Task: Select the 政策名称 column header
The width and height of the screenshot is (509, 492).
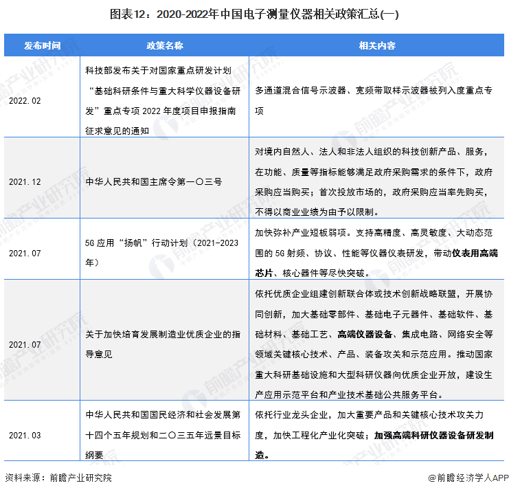Action: click(165, 45)
